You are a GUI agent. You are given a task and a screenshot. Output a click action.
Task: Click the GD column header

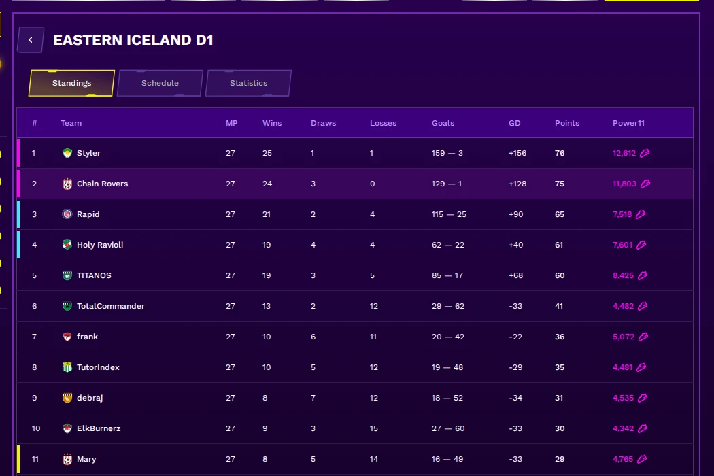coord(515,123)
